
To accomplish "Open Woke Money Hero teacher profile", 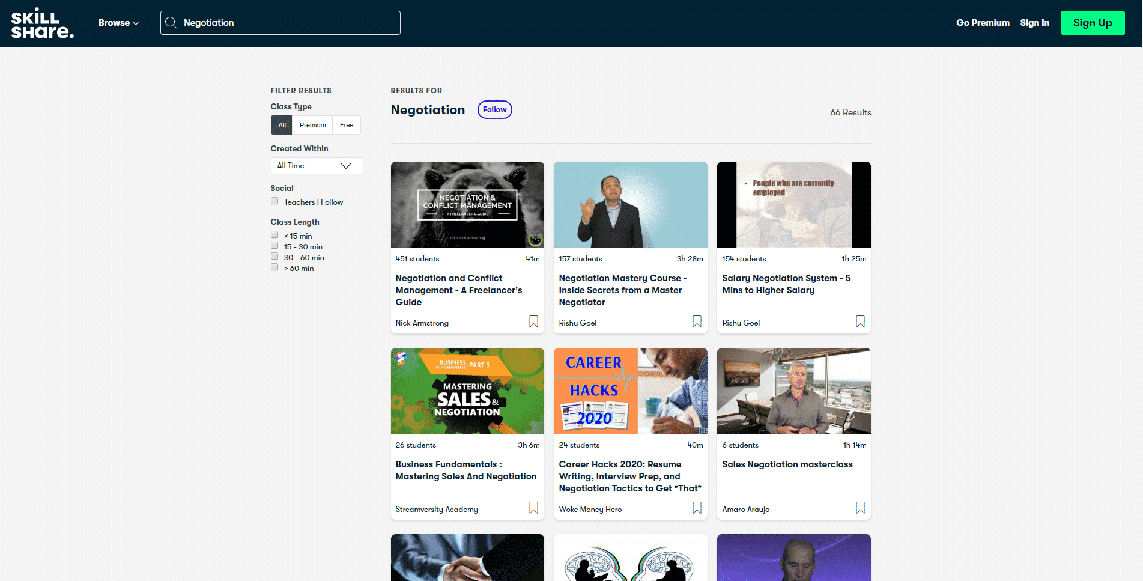I will [x=590, y=509].
